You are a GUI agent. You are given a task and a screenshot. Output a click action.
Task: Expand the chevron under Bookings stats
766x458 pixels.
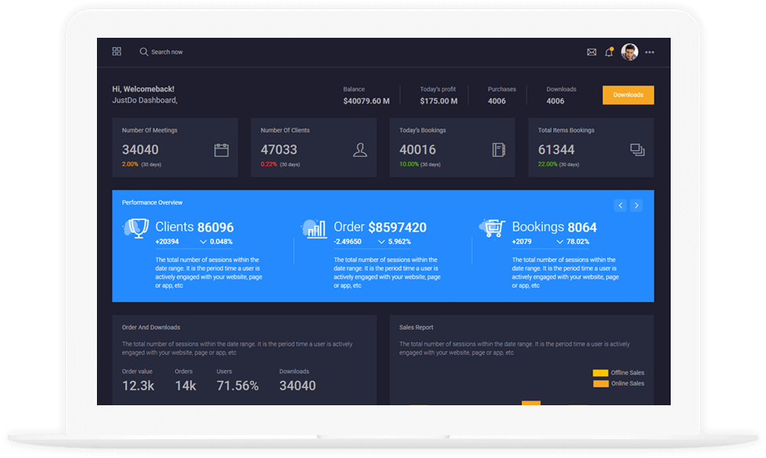559,242
